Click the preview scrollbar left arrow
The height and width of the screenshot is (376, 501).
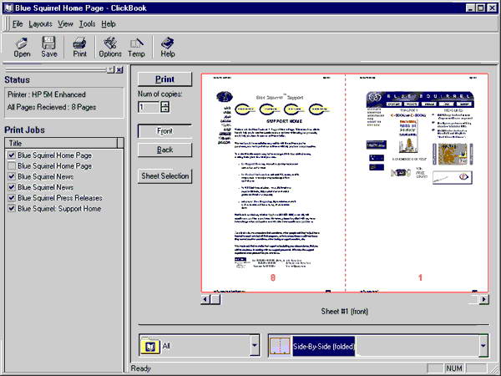tap(205, 300)
